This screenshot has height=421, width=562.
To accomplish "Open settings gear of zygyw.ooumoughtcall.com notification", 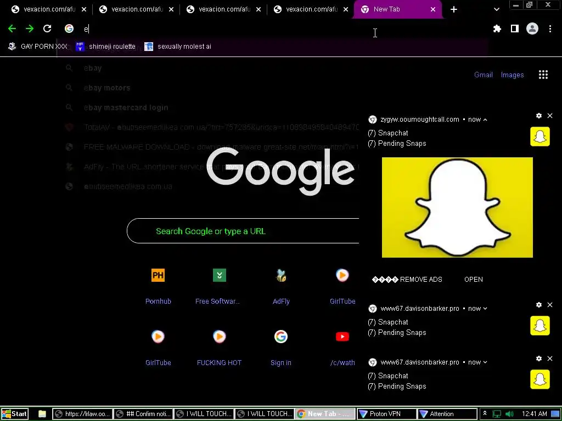I will pos(539,116).
